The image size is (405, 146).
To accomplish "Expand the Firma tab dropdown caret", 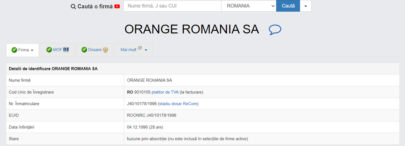I will 32,50.
